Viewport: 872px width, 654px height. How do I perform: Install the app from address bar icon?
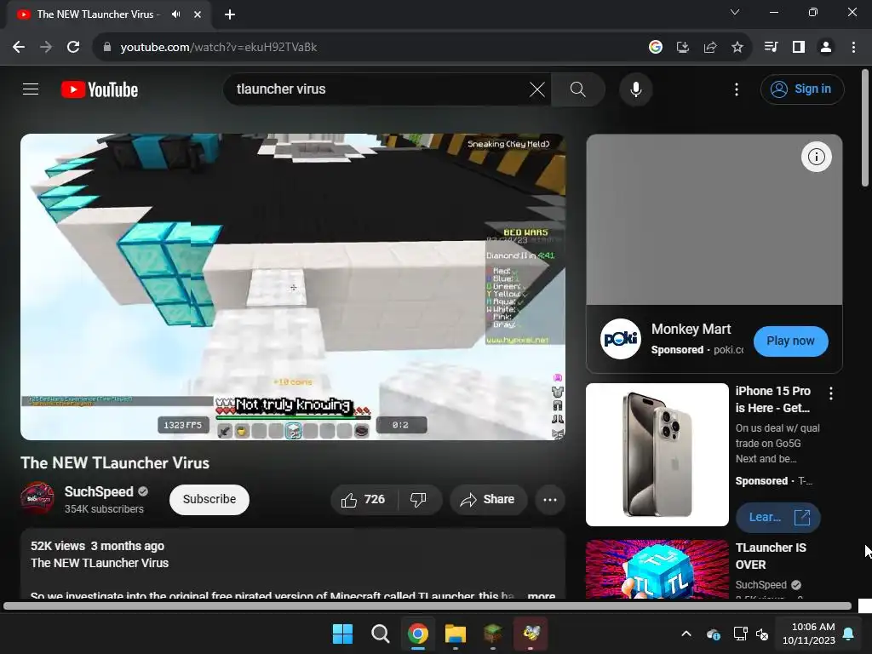point(682,48)
